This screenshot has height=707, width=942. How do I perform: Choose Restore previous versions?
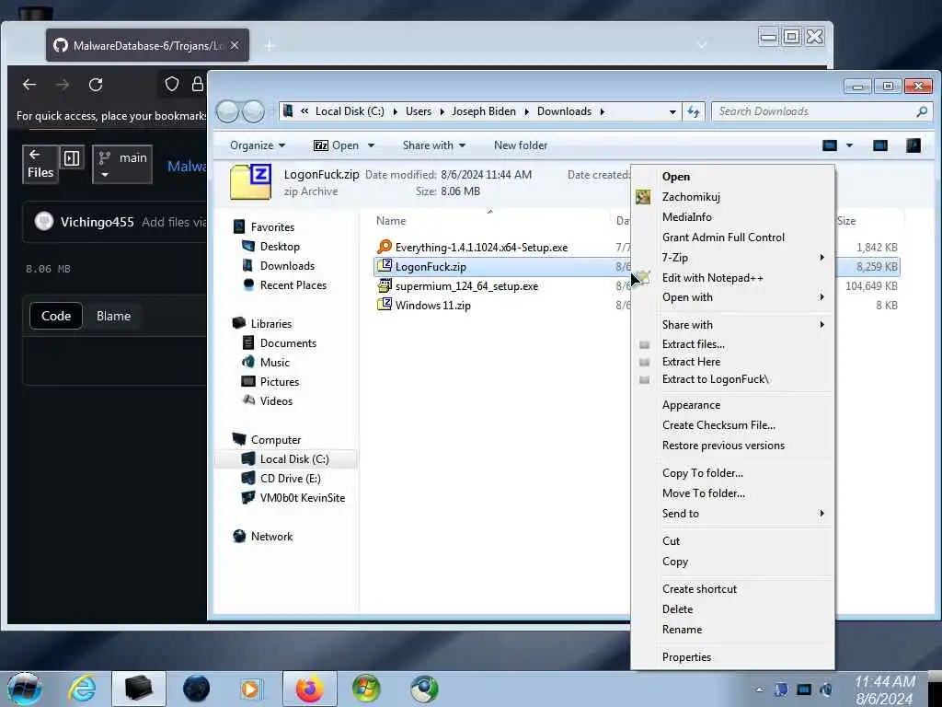coord(723,446)
